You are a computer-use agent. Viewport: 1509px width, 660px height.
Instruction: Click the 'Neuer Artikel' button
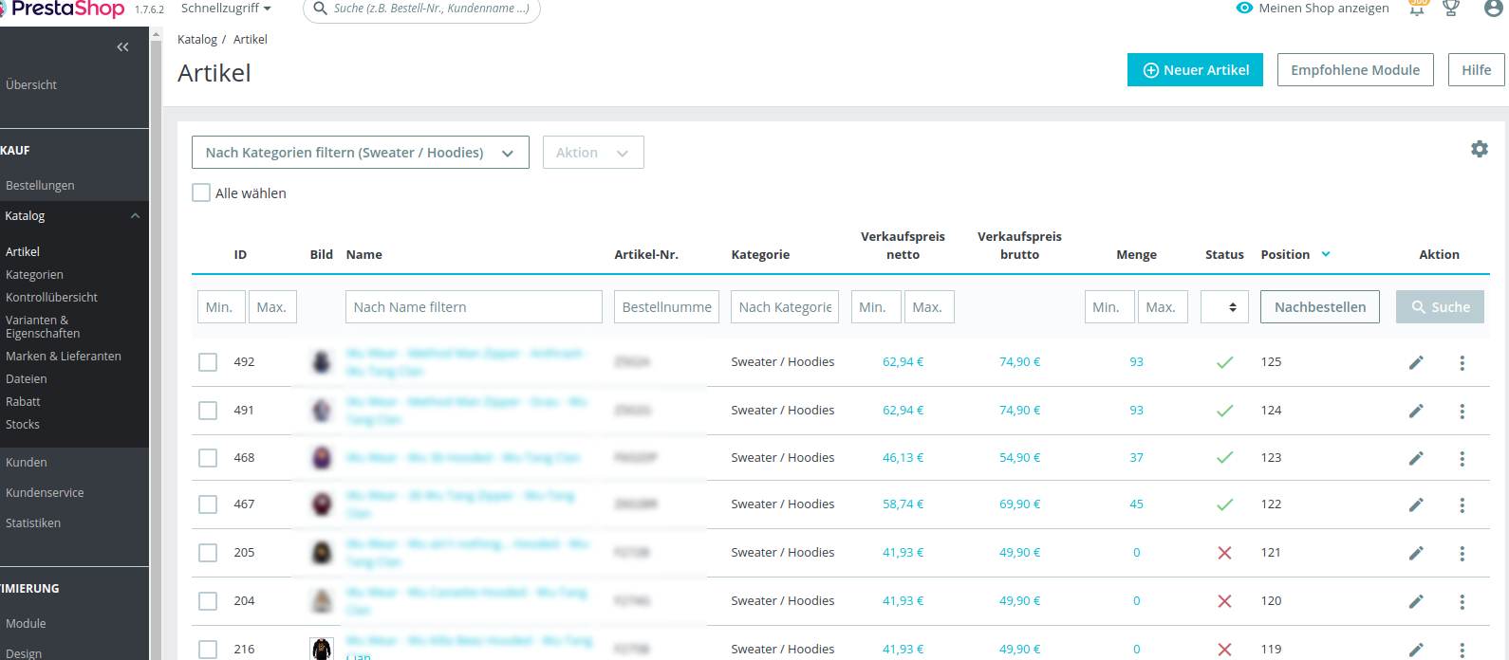click(x=1194, y=70)
